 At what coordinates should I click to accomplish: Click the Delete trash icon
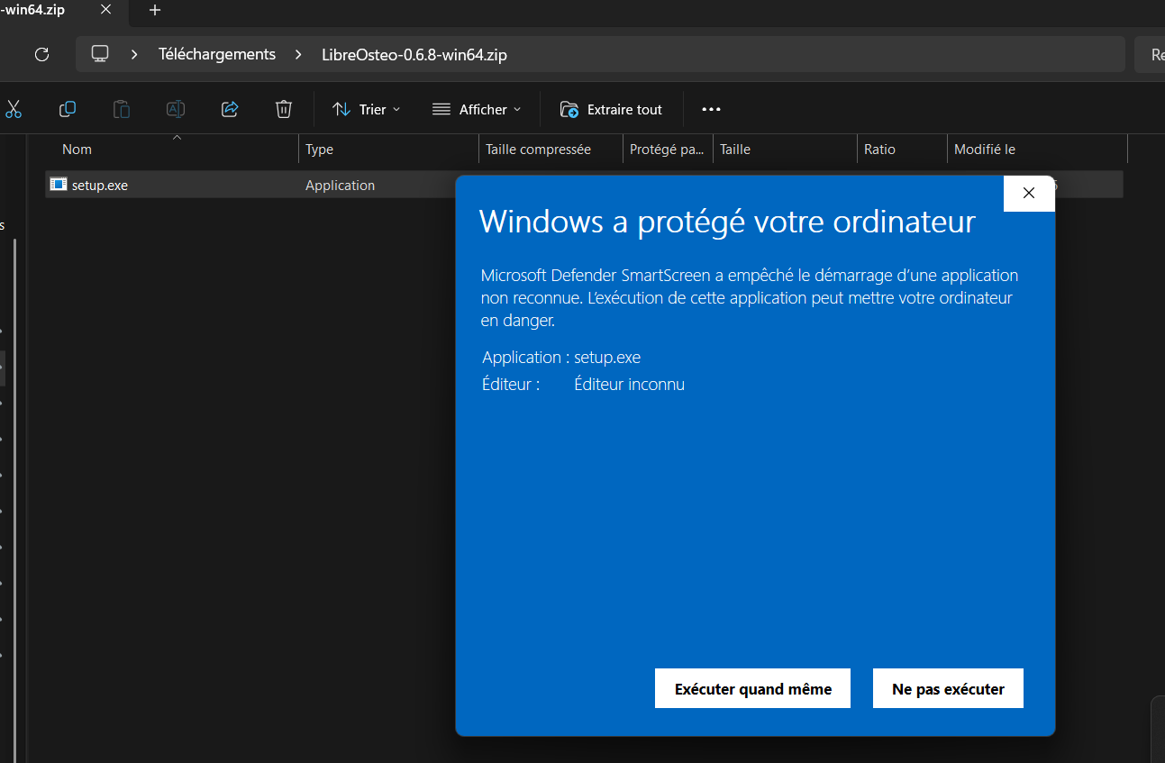coord(284,109)
